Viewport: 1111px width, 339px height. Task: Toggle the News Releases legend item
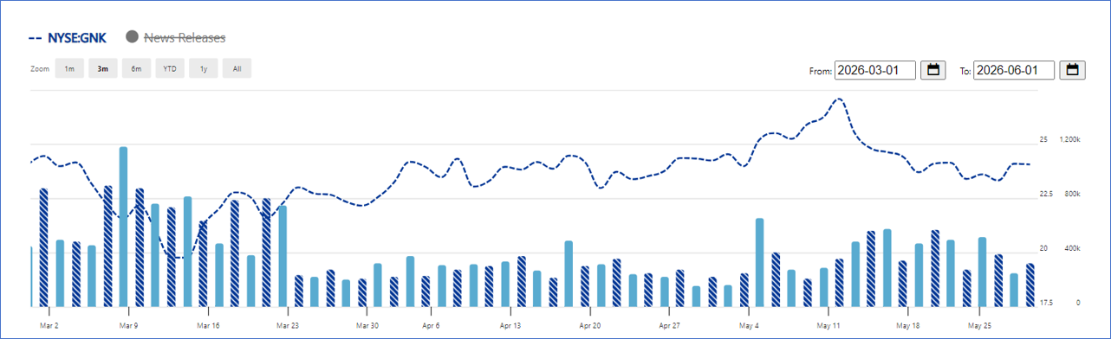[x=175, y=37]
